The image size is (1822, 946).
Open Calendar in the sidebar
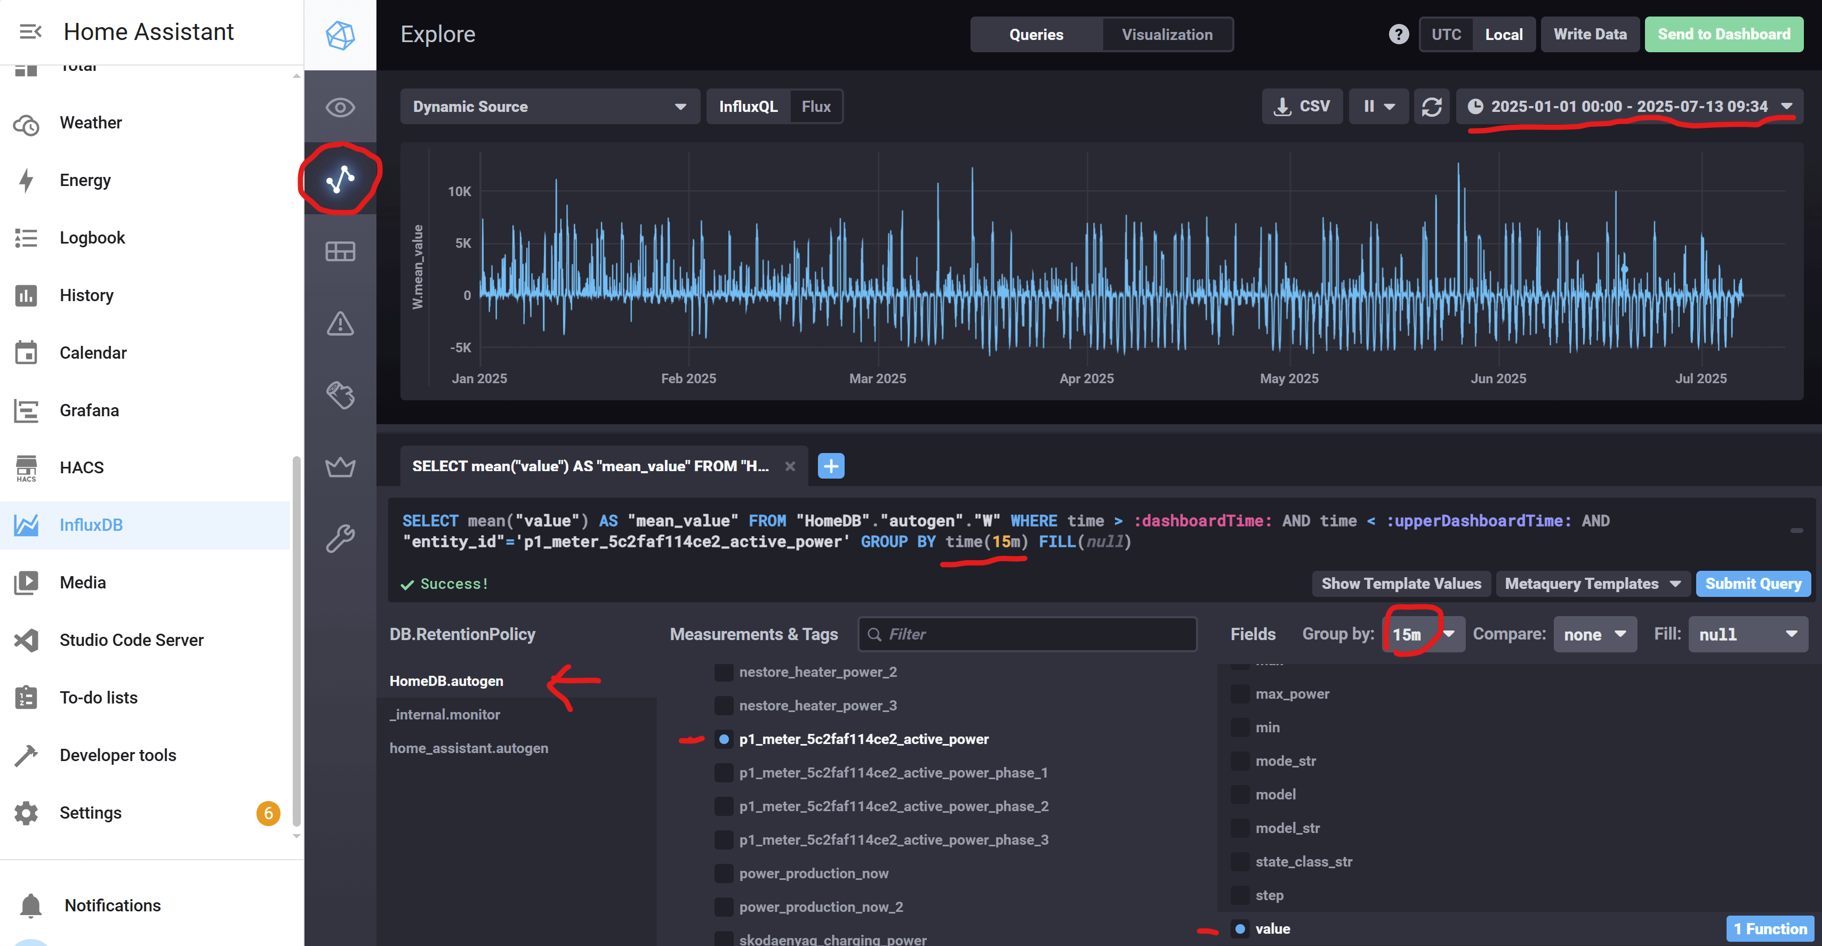coord(145,353)
